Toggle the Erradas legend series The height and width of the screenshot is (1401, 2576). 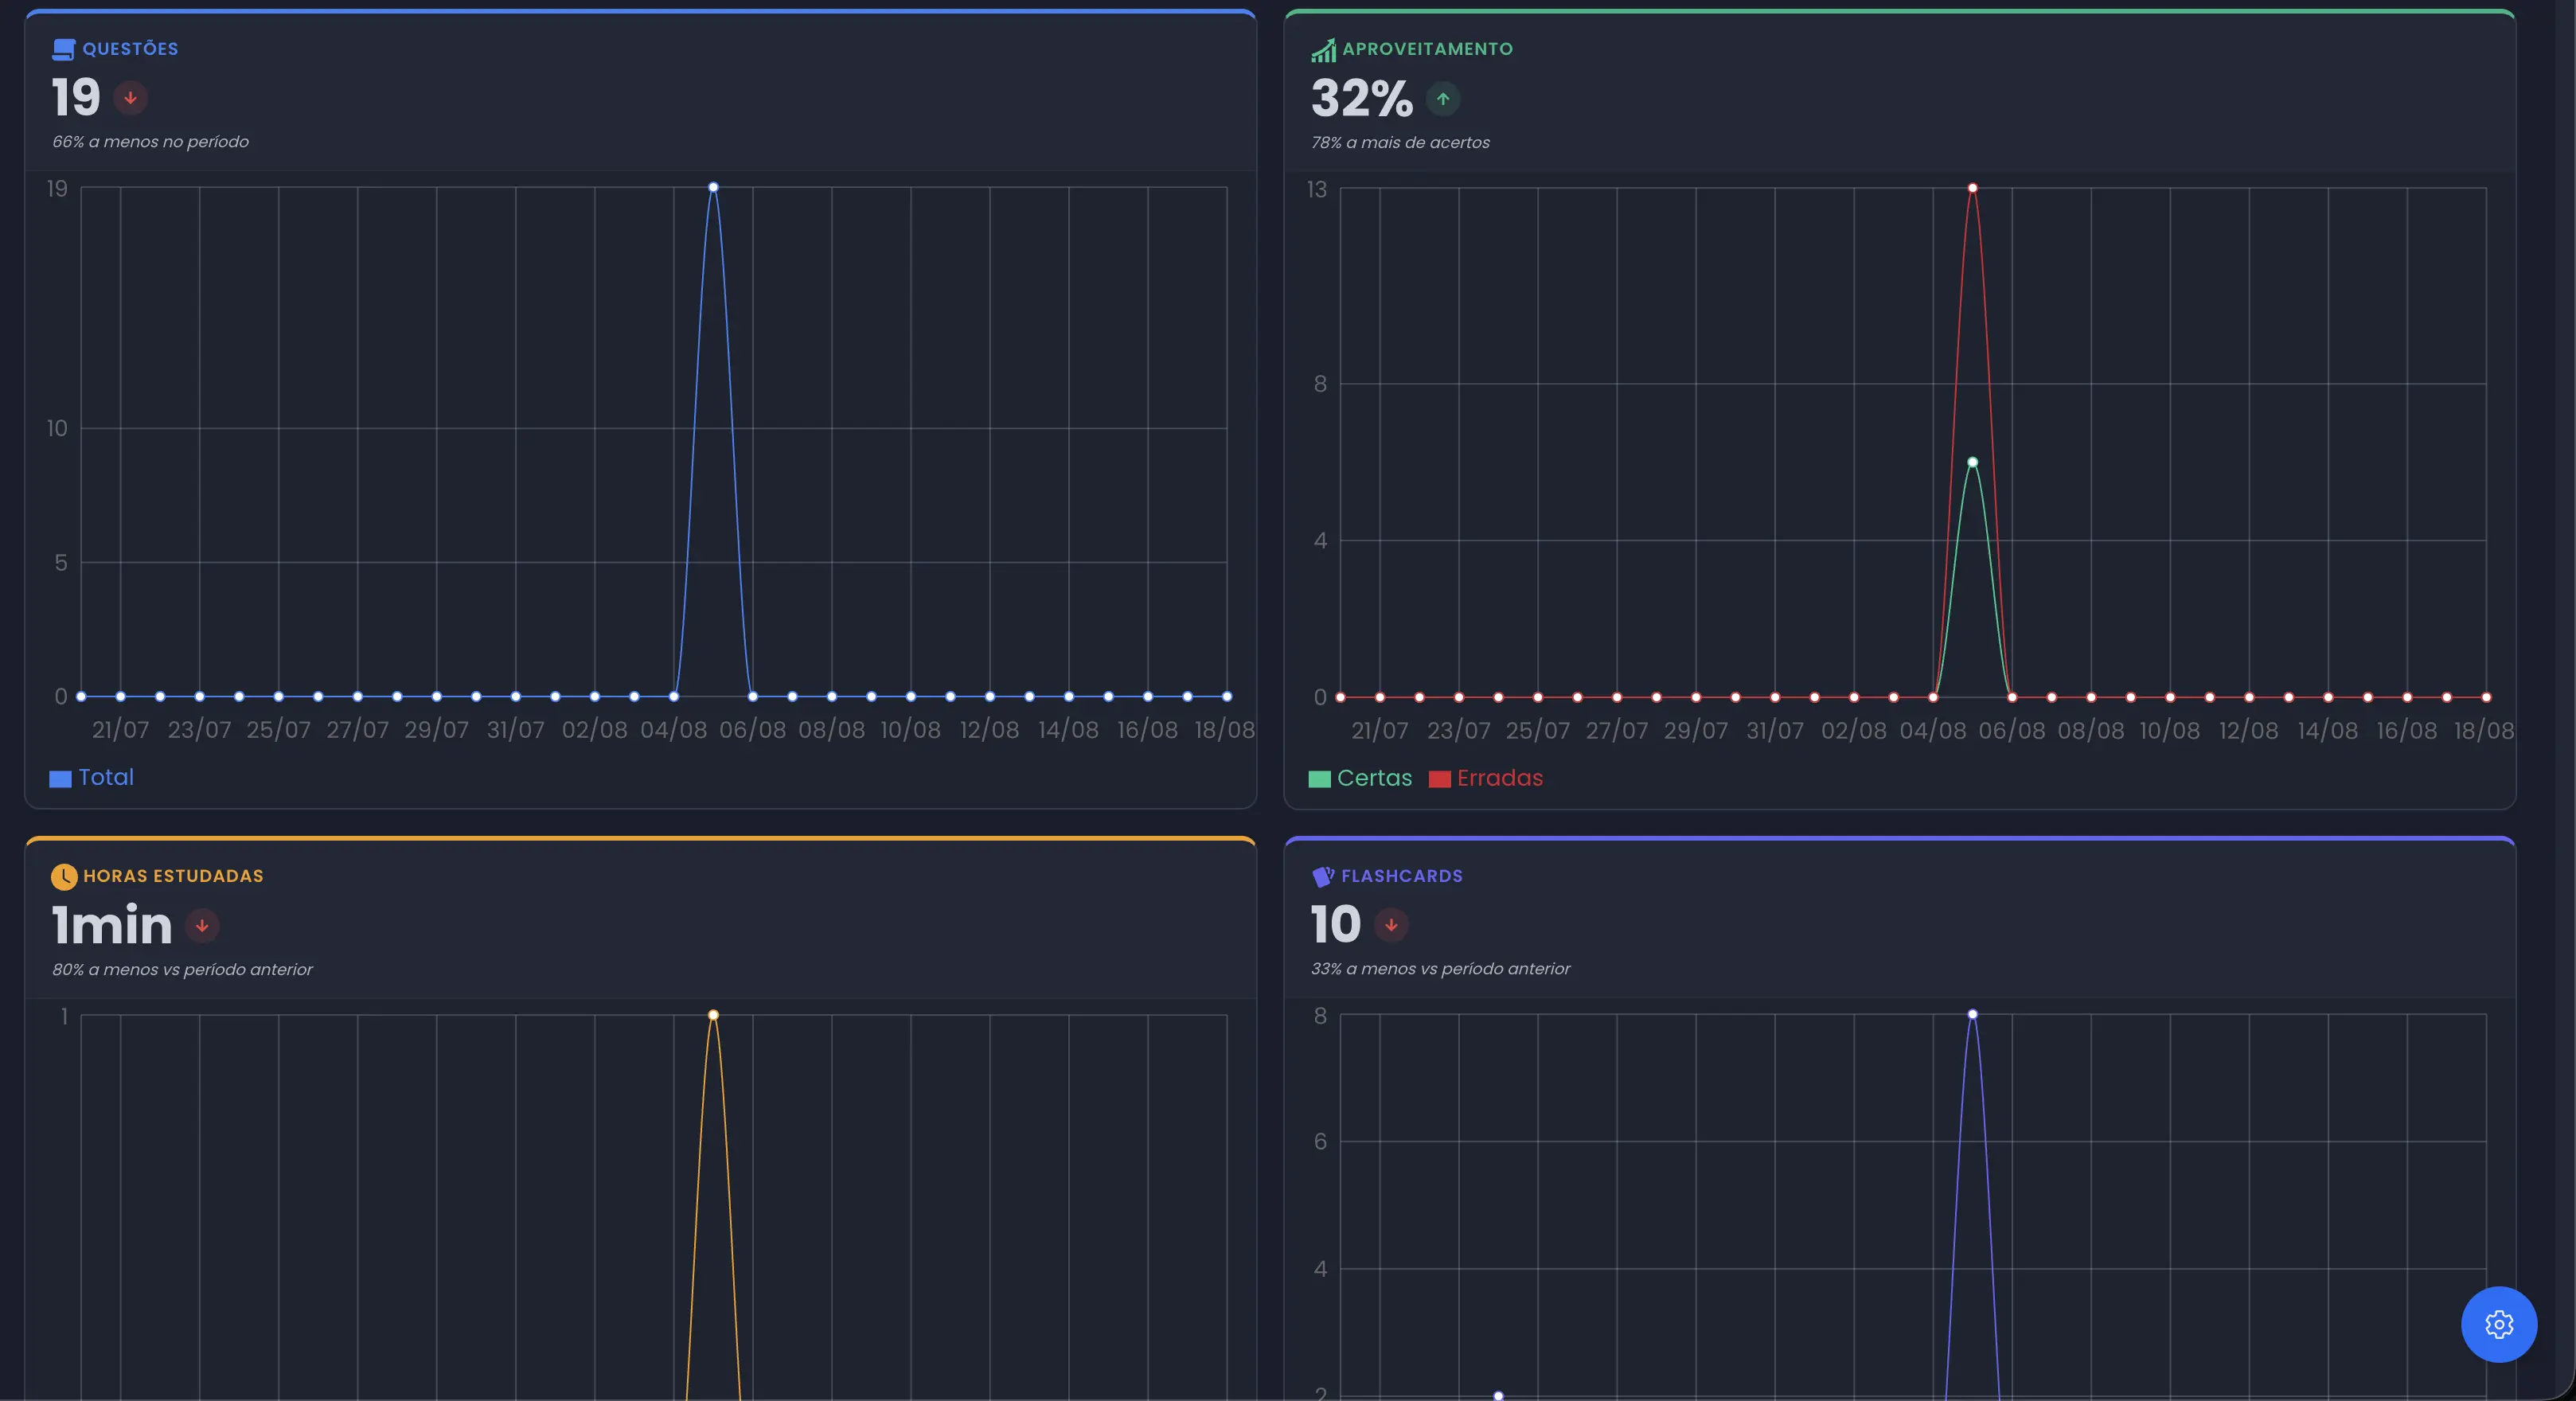pos(1486,779)
